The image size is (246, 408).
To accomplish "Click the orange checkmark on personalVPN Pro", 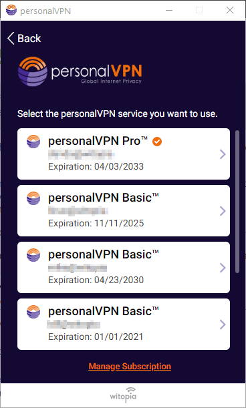I will [157, 142].
